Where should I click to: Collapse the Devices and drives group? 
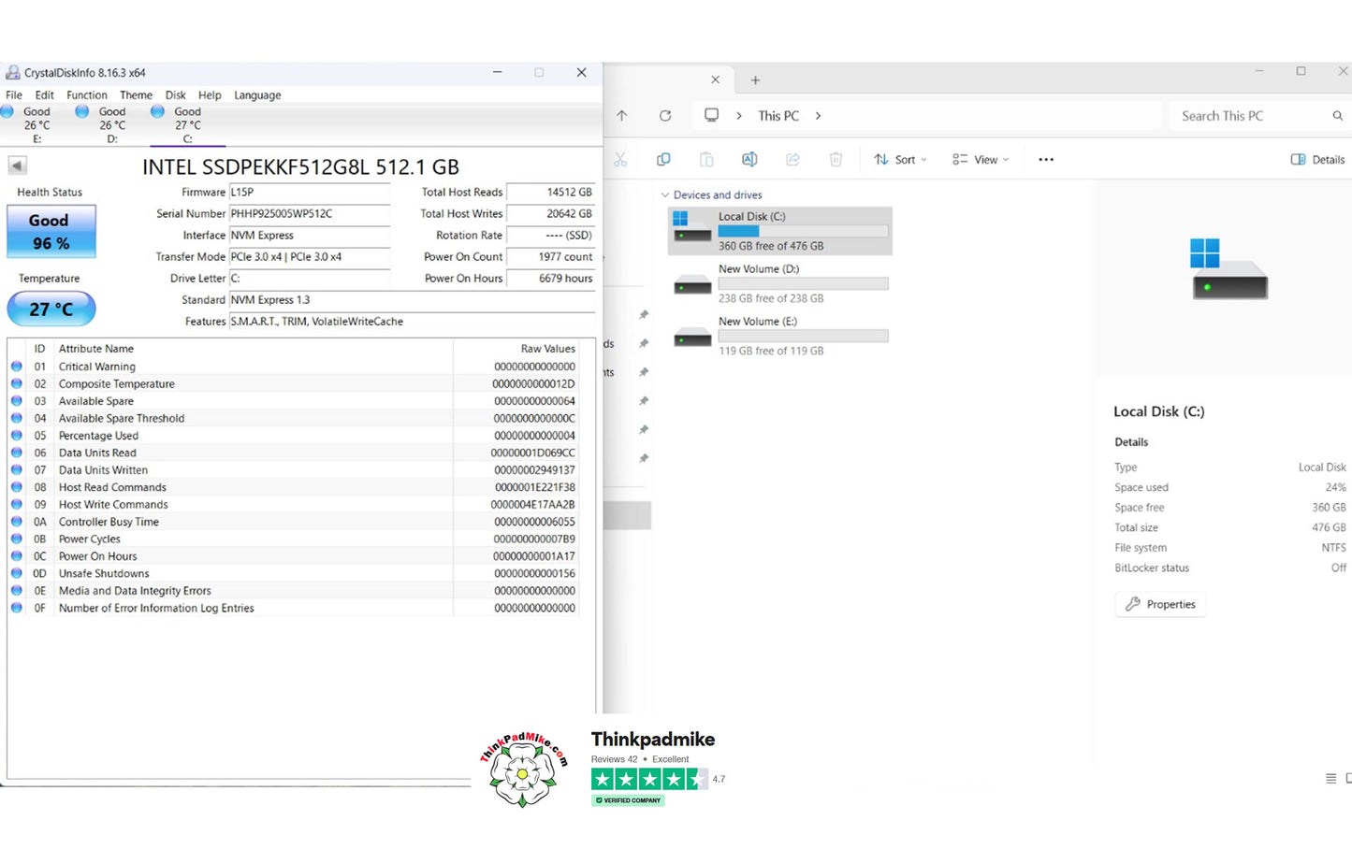click(665, 195)
